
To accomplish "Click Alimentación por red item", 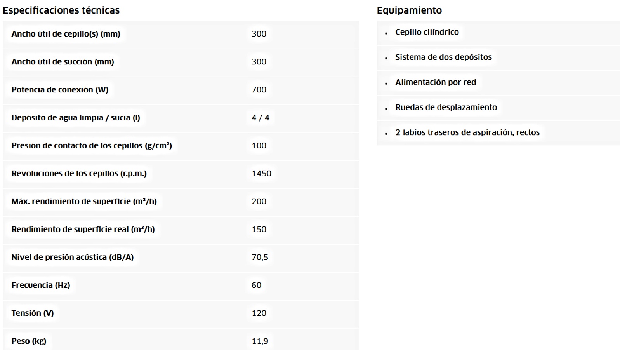I will click(436, 82).
